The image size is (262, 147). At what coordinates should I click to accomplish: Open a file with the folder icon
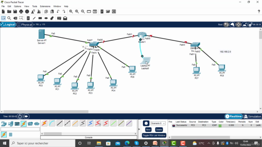tap(9, 11)
